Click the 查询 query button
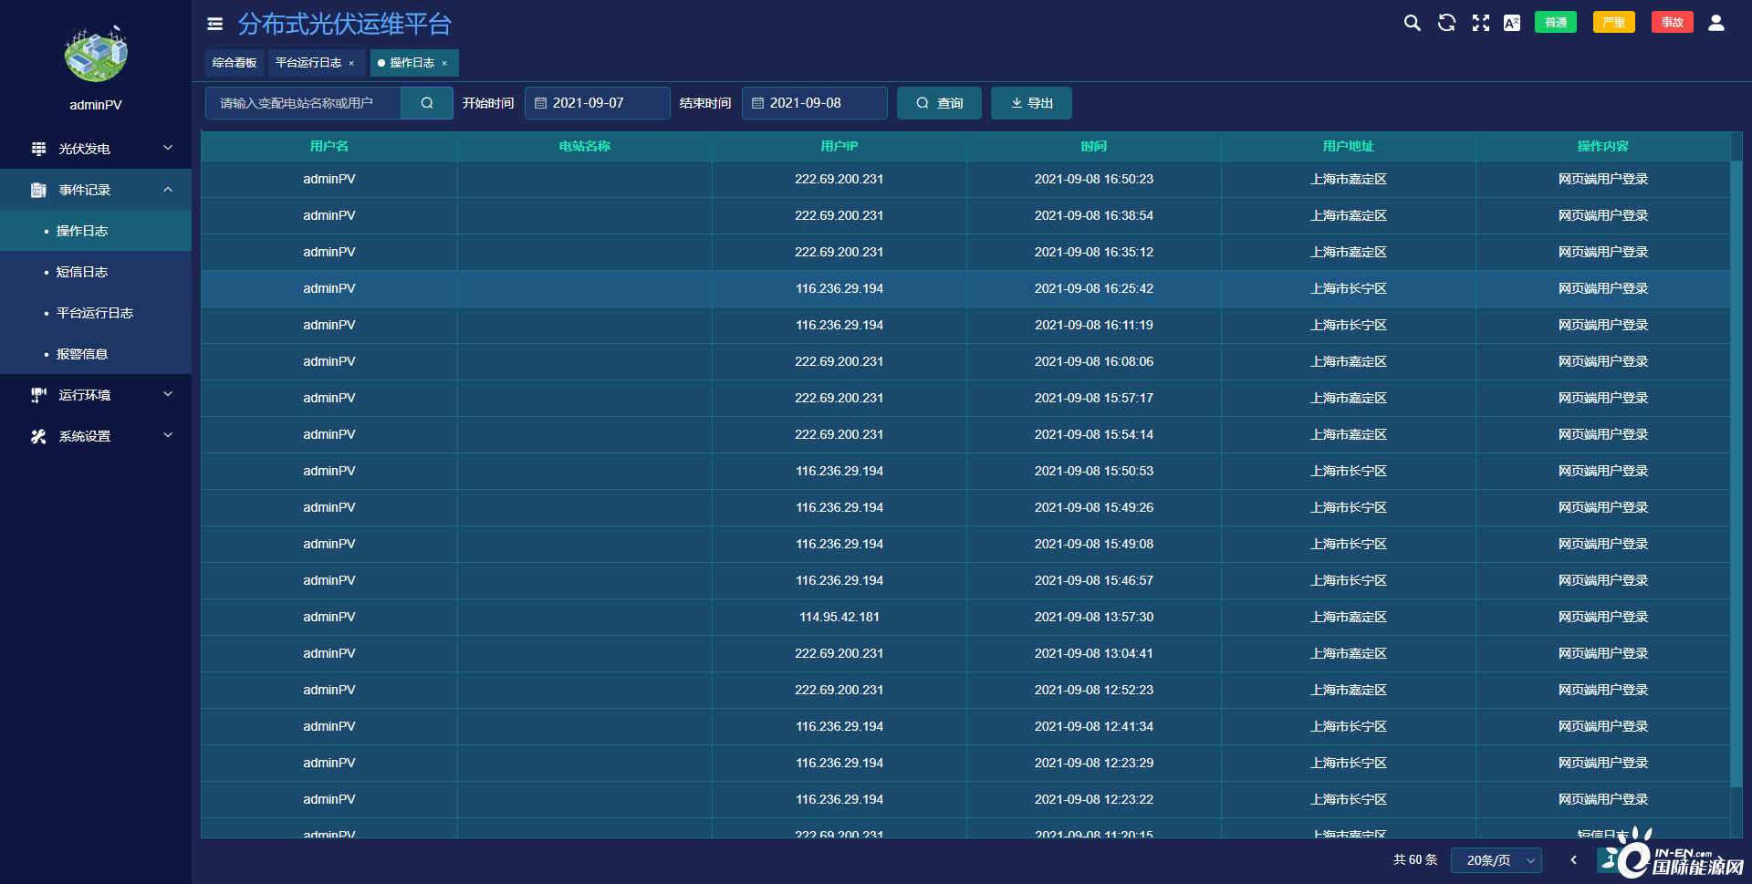 pyautogui.click(x=939, y=103)
